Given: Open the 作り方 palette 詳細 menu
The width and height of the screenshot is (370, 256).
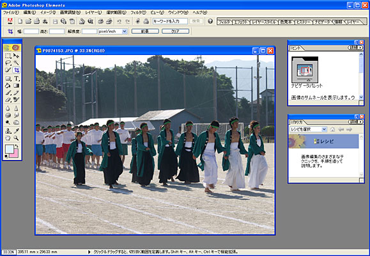Looking at the screenshot, I should [355, 122].
